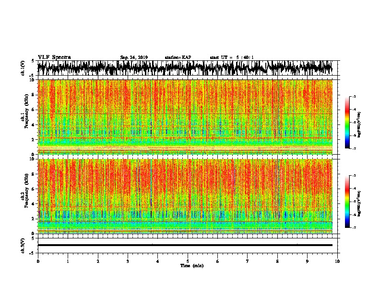Click the ch.2 spectrogram's "6" kHz tick label
380x293 pixels.
[34, 189]
